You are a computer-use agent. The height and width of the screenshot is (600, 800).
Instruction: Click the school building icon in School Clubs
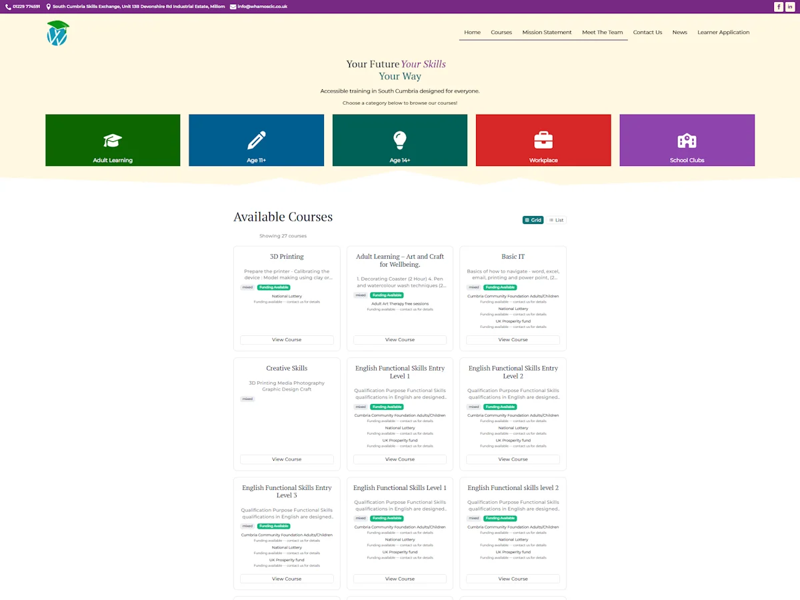tap(687, 141)
